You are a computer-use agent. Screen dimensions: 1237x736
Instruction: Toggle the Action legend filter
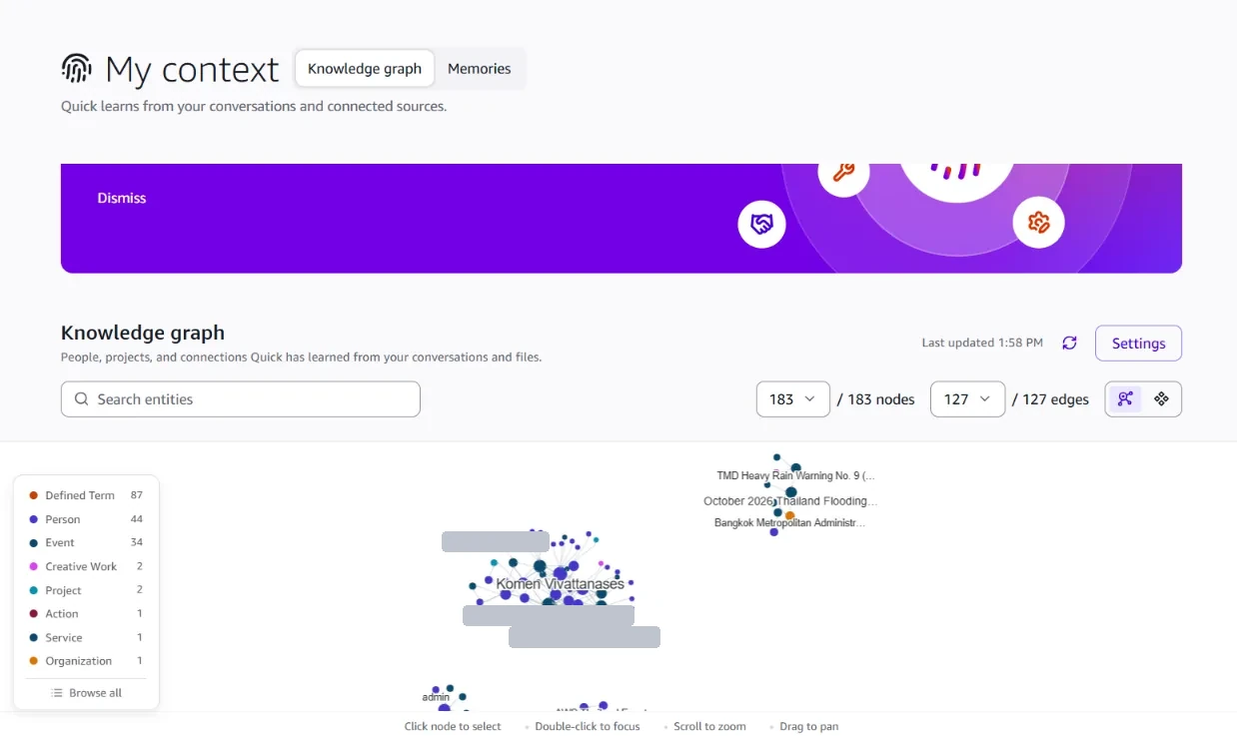pyautogui.click(x=86, y=613)
